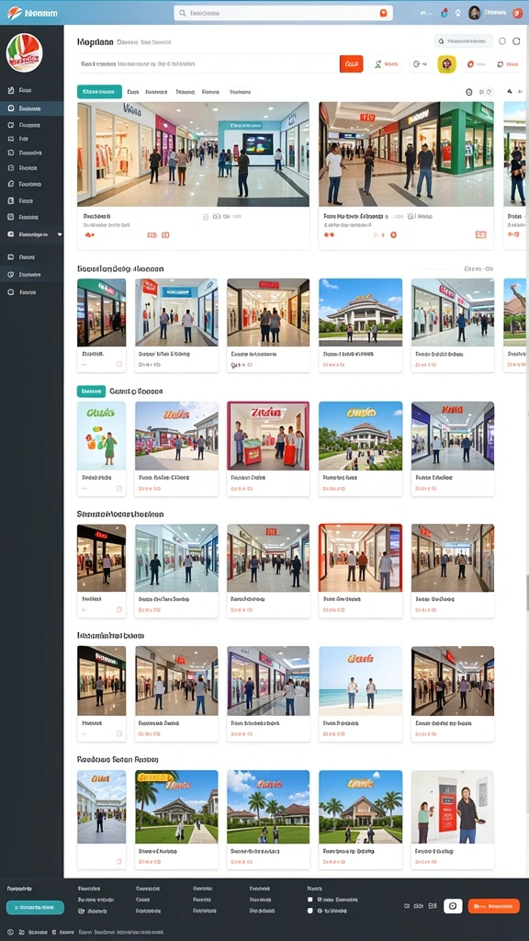This screenshot has height=941, width=529.
Task: Click the notification icon left of the avatar
Action: pos(445,13)
